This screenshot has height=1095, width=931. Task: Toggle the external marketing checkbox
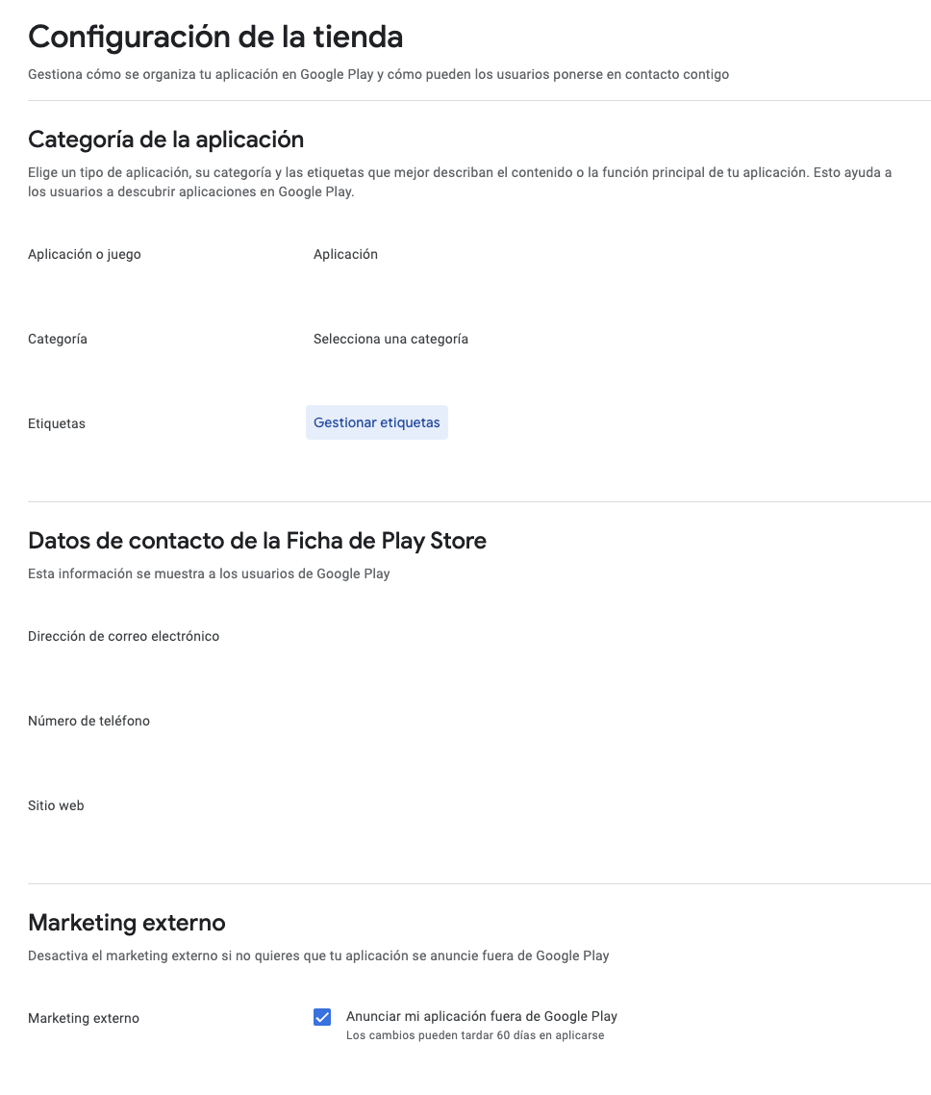pos(322,1017)
